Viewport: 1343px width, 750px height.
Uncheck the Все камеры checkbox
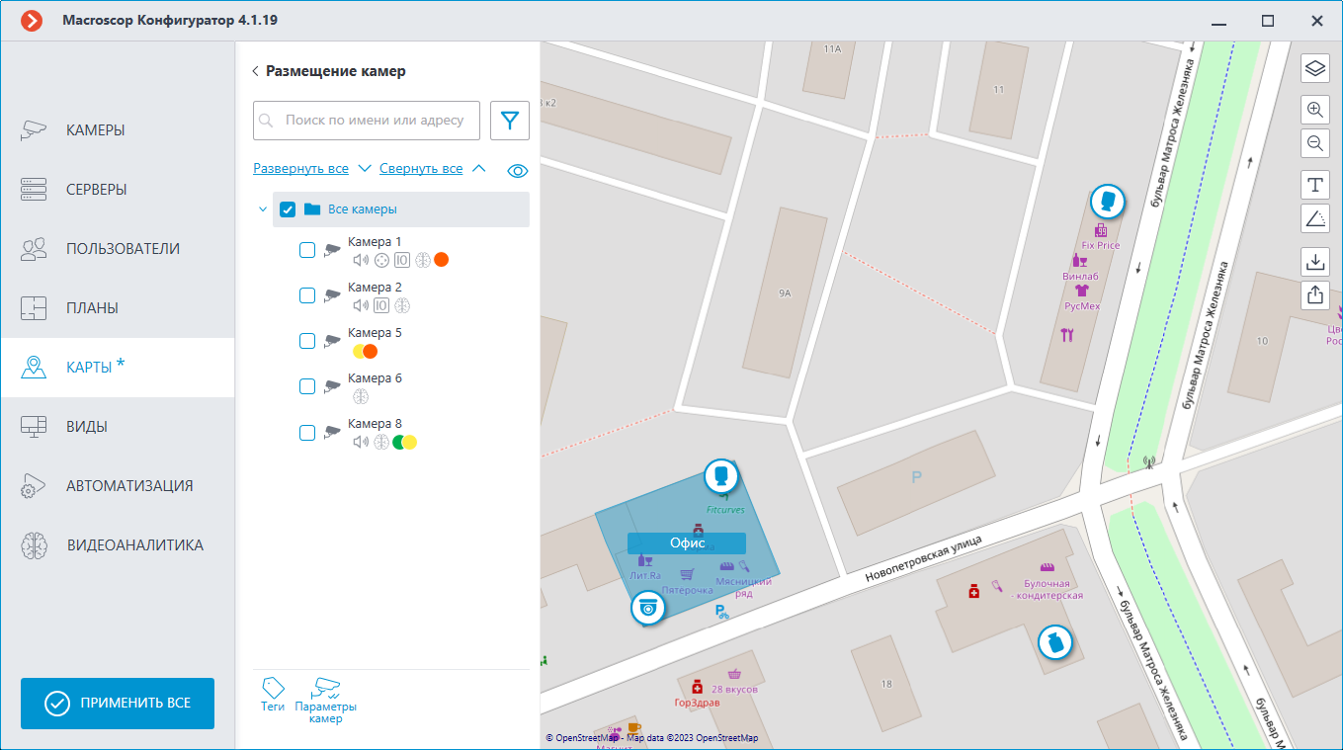pos(288,209)
